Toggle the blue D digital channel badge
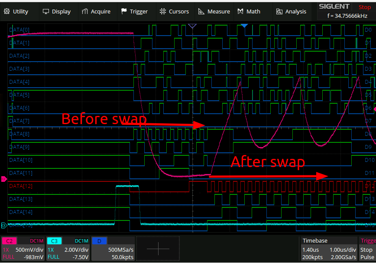 99,241
